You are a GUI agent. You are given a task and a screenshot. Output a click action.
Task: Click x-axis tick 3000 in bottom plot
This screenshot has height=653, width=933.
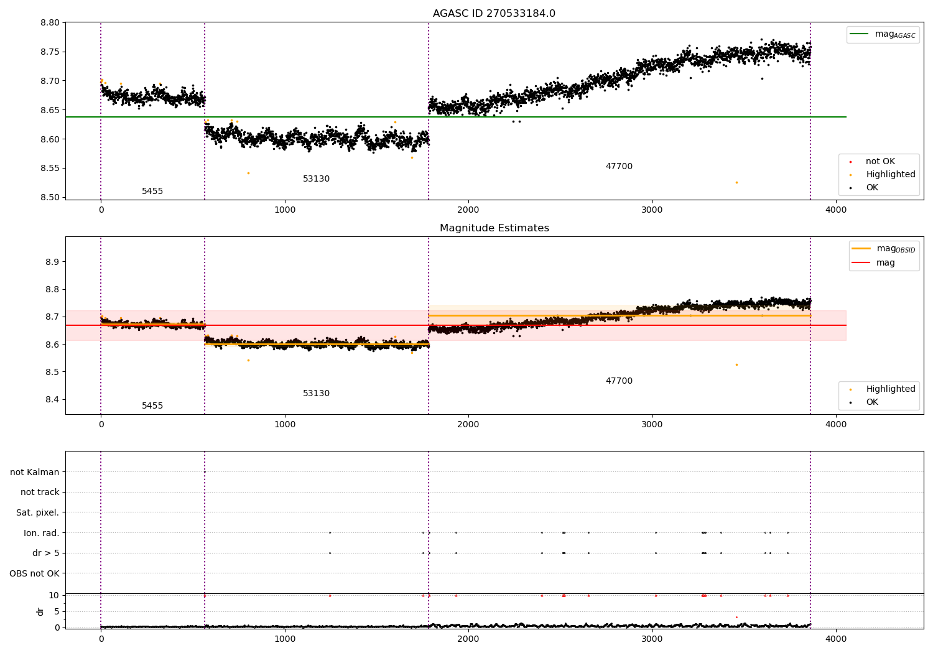[x=652, y=638]
